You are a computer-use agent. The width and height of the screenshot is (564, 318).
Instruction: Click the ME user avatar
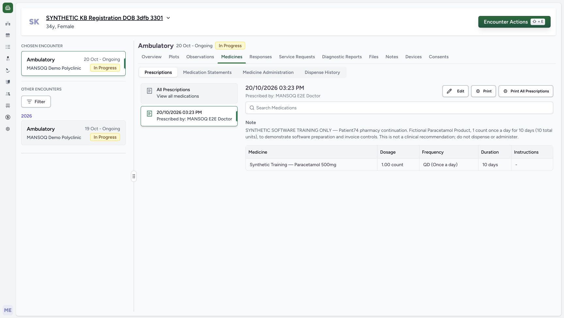click(x=8, y=310)
